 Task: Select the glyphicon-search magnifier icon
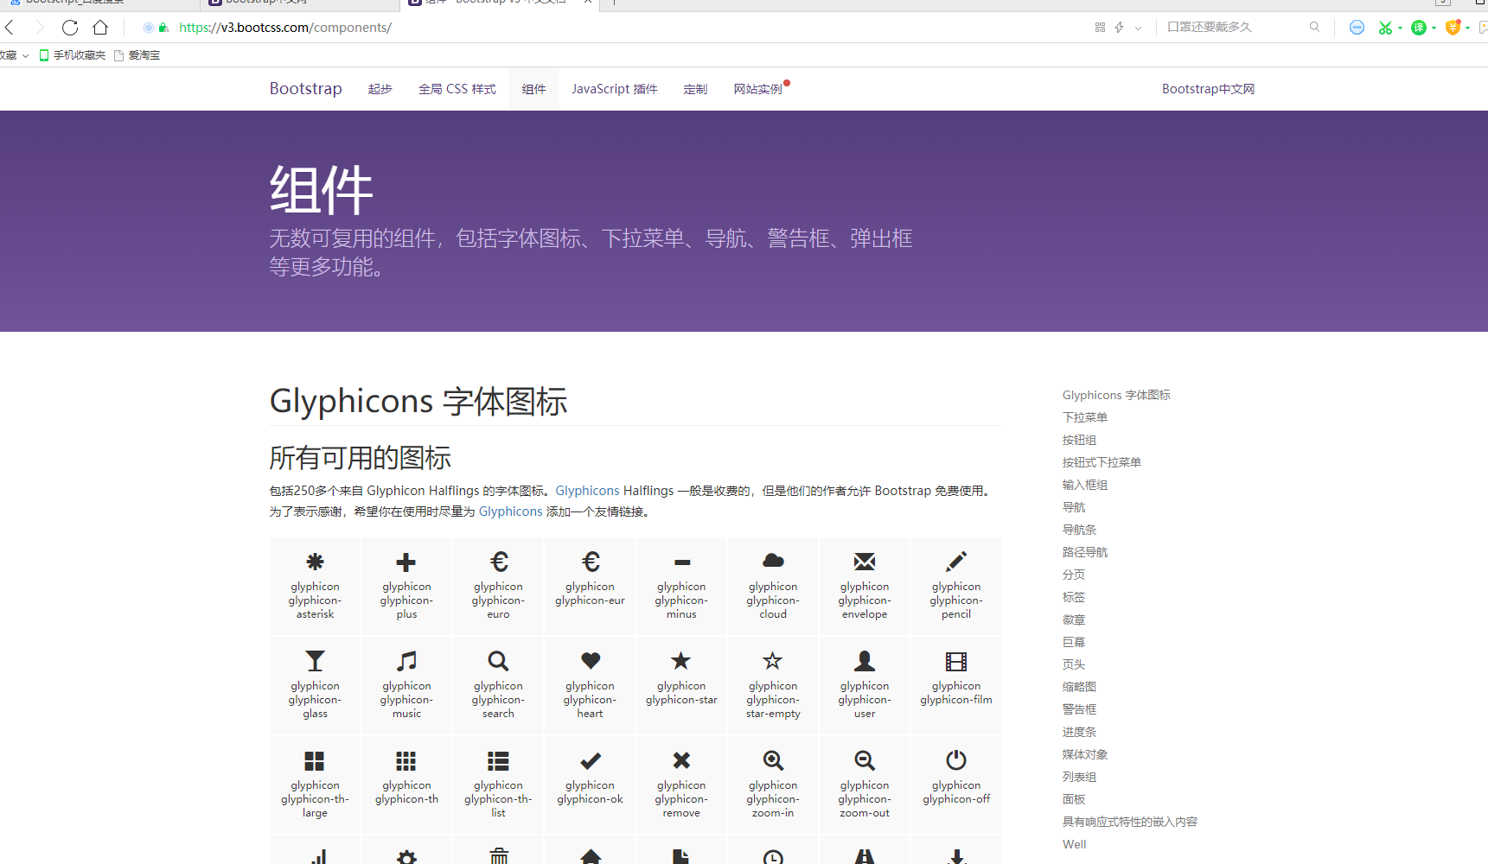497,661
